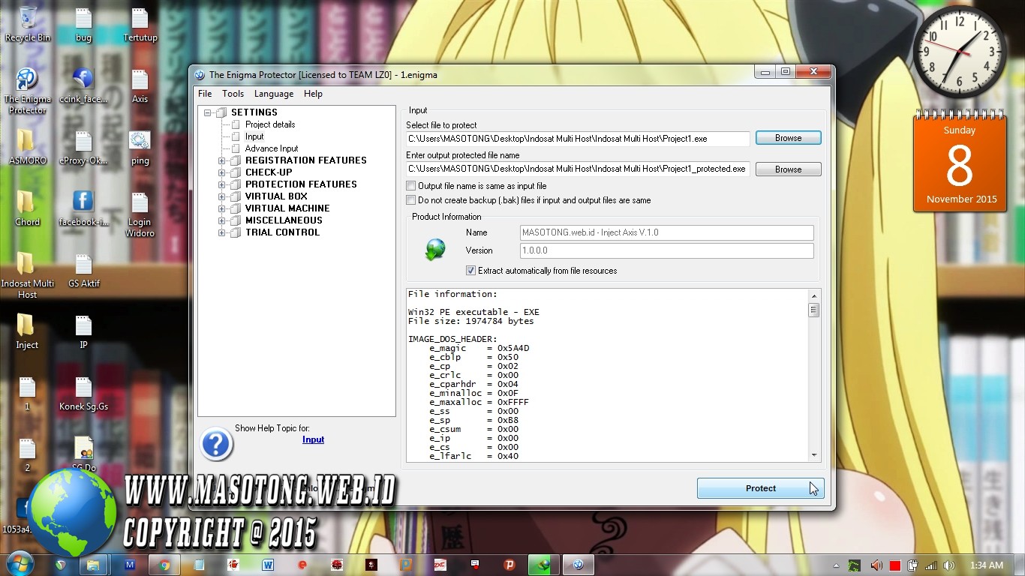Expand the CHECK-UP tree node
Image resolution: width=1025 pixels, height=576 pixels.
(222, 172)
